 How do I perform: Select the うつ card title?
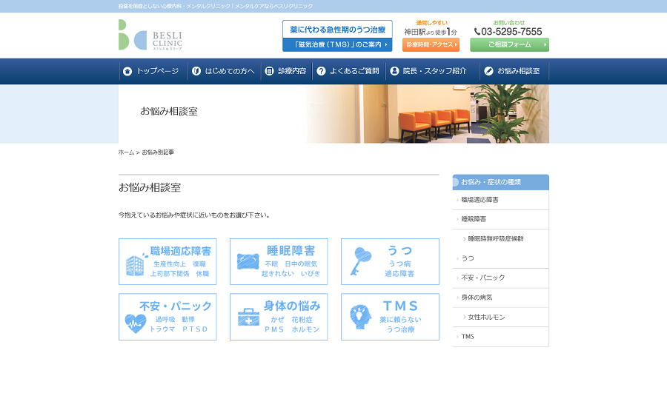[399, 251]
